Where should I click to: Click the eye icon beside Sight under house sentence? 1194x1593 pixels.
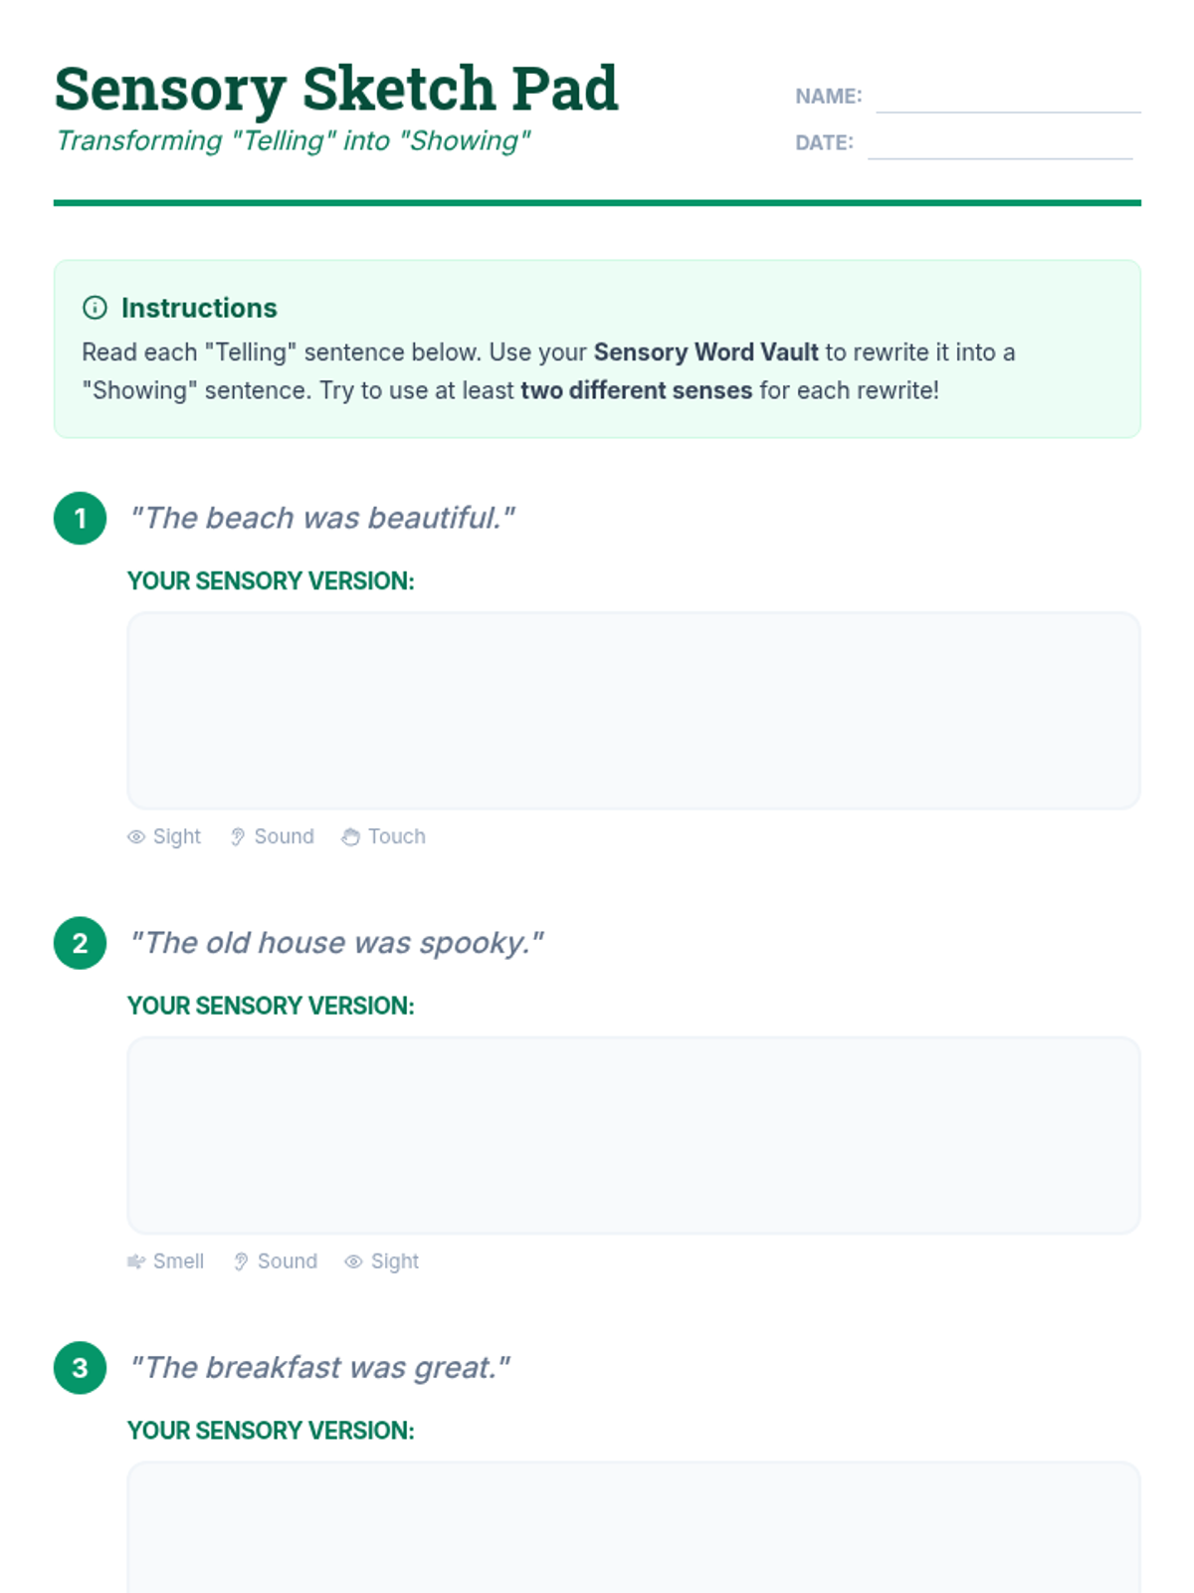click(x=353, y=1262)
